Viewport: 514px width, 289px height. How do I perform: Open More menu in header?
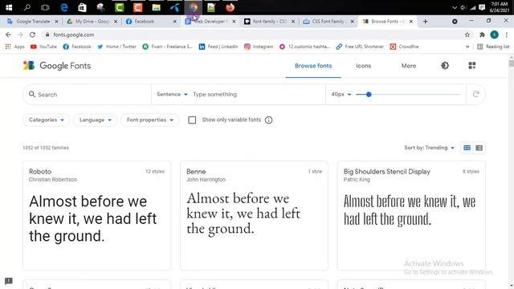[409, 66]
